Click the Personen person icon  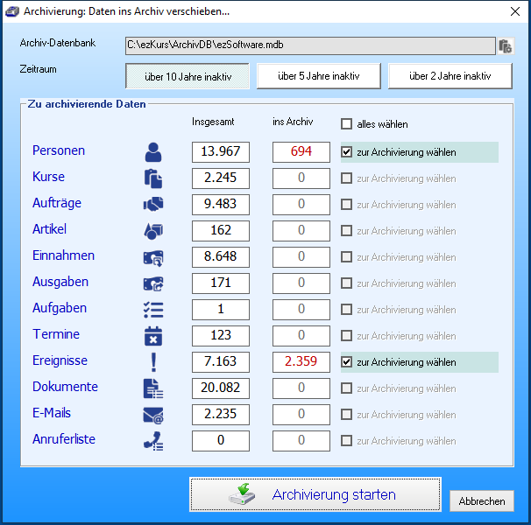pyautogui.click(x=153, y=152)
